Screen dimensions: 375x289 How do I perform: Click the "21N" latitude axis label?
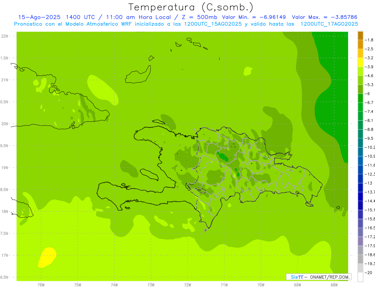pyautogui.click(x=5, y=80)
